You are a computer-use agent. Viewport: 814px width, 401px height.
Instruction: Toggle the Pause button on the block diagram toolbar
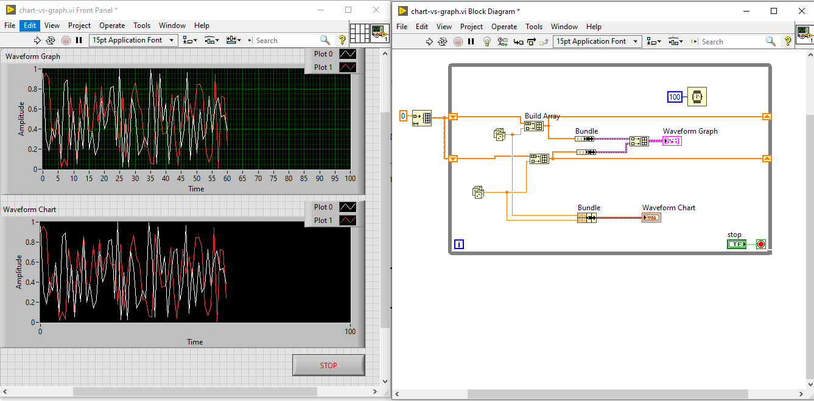470,41
